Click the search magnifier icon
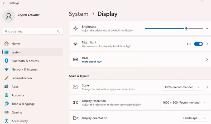The height and width of the screenshot is (124, 211). coord(59,31)
